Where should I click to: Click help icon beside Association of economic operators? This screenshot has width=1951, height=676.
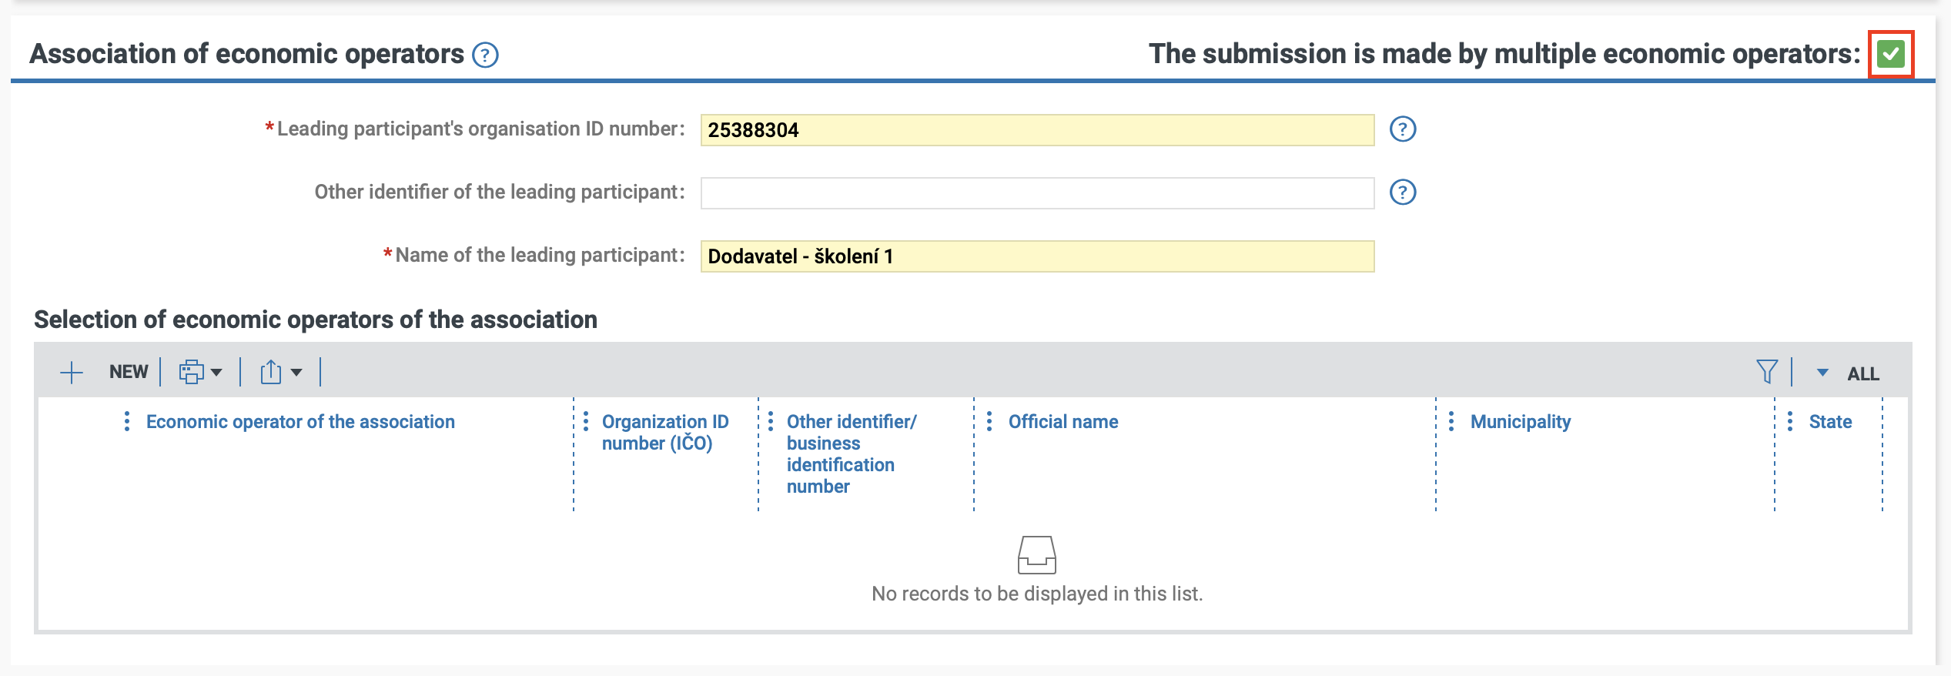click(x=485, y=55)
